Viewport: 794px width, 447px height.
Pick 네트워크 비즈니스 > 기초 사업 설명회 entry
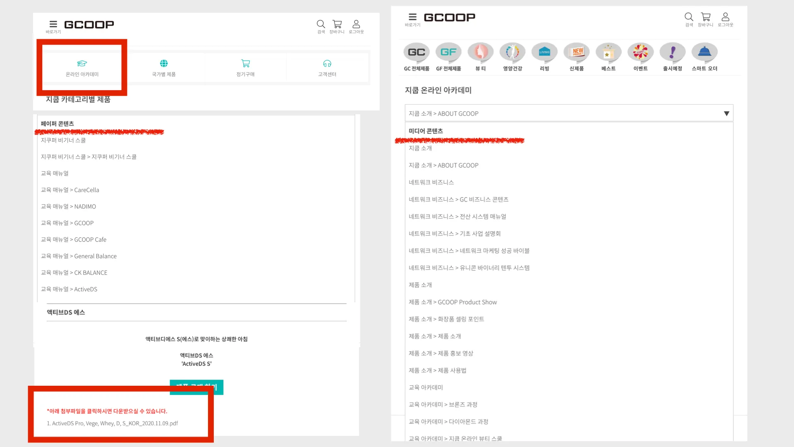coord(454,233)
